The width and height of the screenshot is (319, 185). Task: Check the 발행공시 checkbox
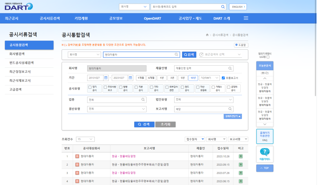click(121, 87)
